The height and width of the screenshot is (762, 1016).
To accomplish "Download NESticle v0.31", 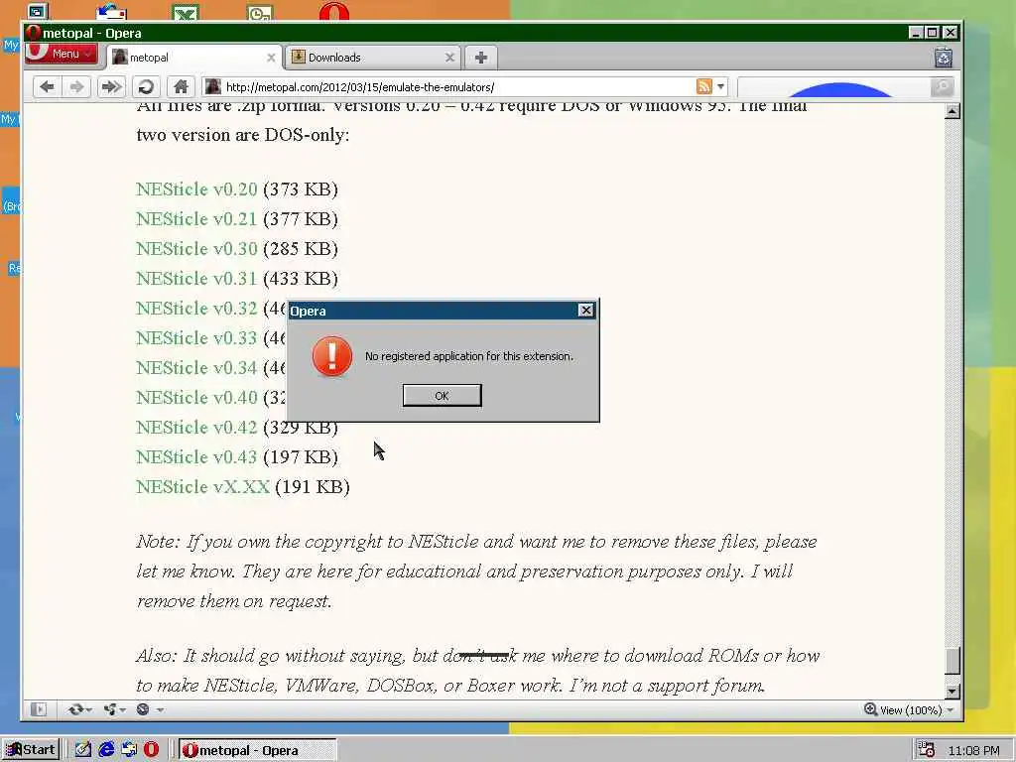I will click(196, 279).
